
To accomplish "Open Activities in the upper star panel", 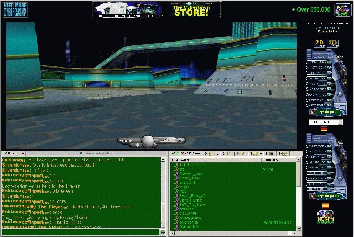I will [x=319, y=89].
